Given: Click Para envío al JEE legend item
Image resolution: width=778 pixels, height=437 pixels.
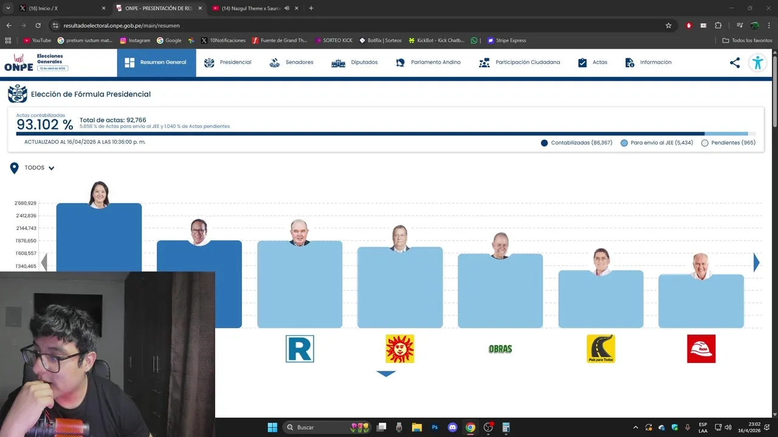Looking at the screenshot, I should pyautogui.click(x=657, y=143).
